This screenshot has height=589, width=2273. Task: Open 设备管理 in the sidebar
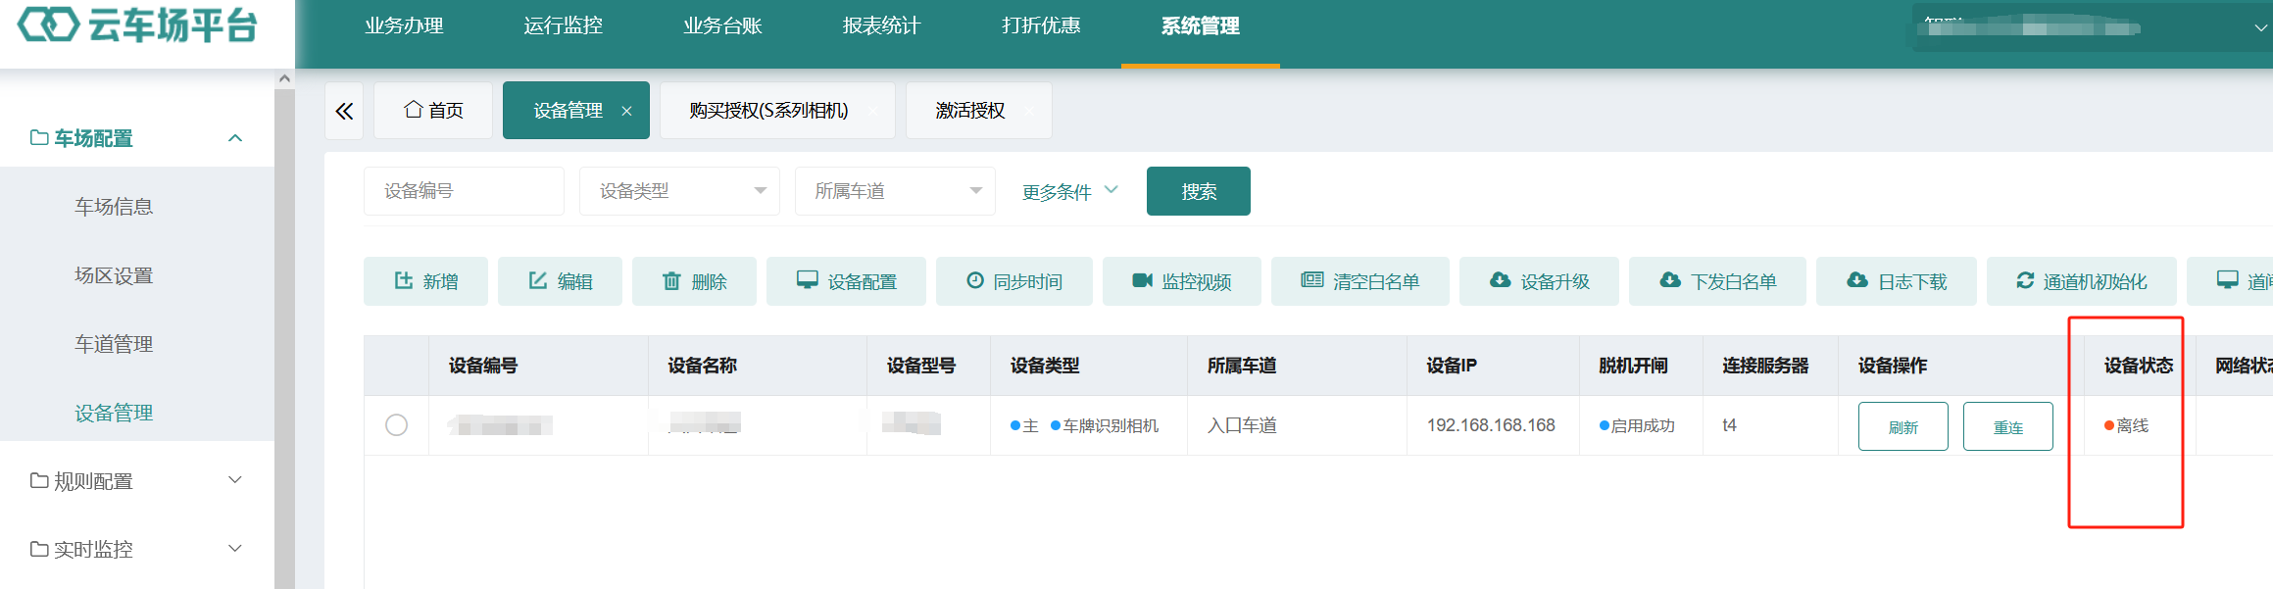114,413
